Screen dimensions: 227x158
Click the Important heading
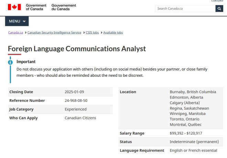click(x=26, y=62)
